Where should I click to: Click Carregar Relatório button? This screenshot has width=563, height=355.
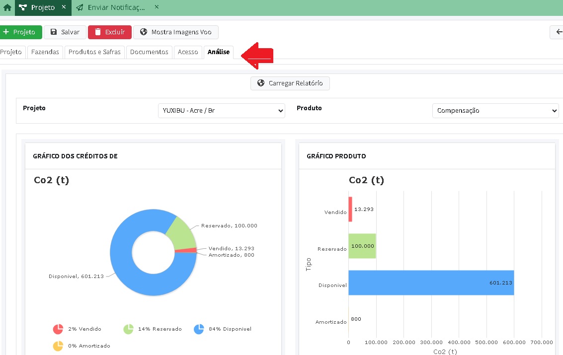click(290, 83)
